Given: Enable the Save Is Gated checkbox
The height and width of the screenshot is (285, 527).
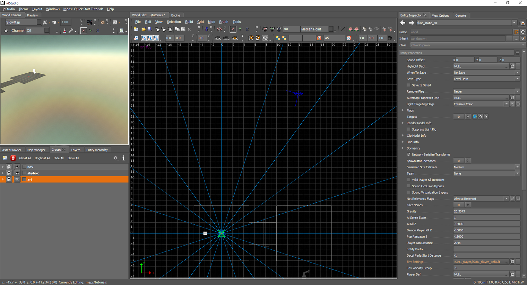Looking at the screenshot, I should click(x=409, y=85).
